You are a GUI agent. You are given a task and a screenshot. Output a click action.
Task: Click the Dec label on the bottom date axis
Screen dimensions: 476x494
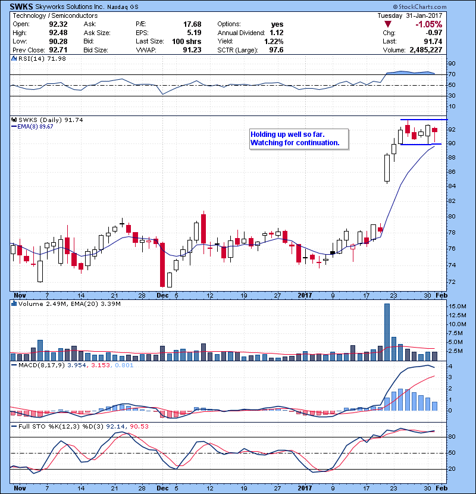tap(162, 488)
